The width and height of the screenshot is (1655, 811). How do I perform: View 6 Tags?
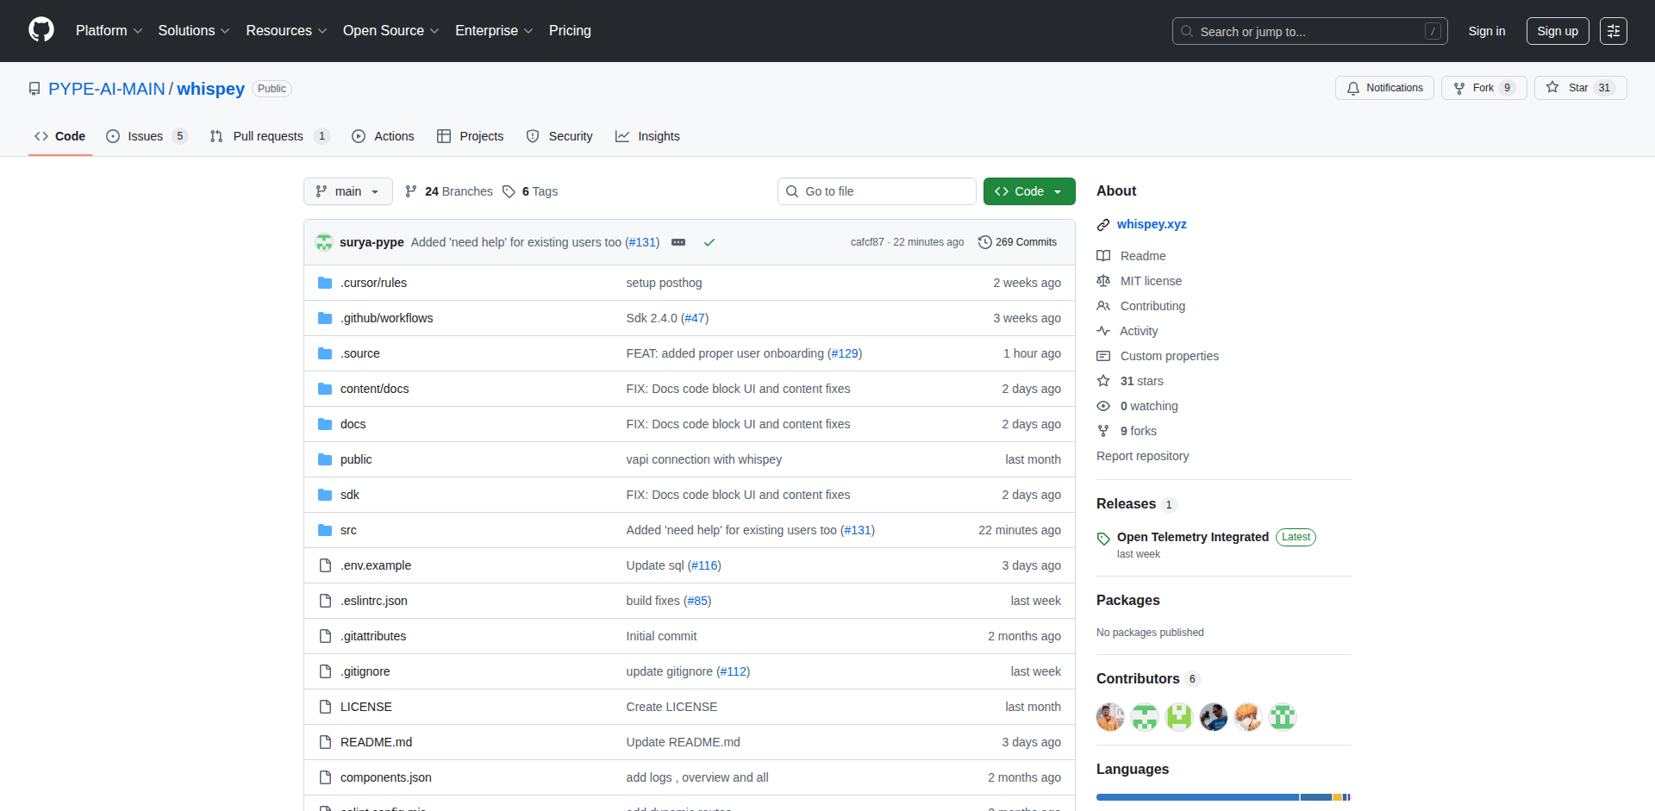point(530,191)
